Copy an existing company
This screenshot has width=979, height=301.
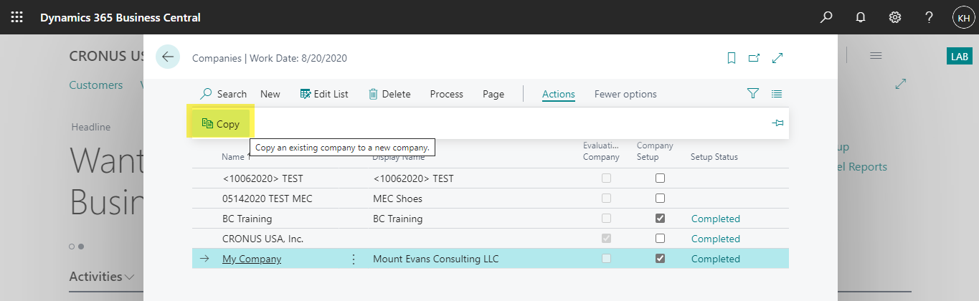click(x=220, y=124)
